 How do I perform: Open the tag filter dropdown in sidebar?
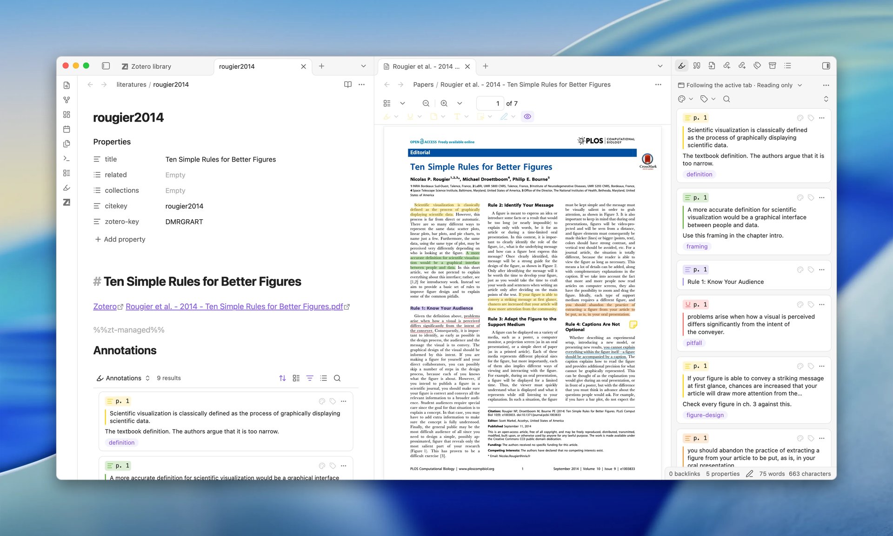pyautogui.click(x=708, y=99)
